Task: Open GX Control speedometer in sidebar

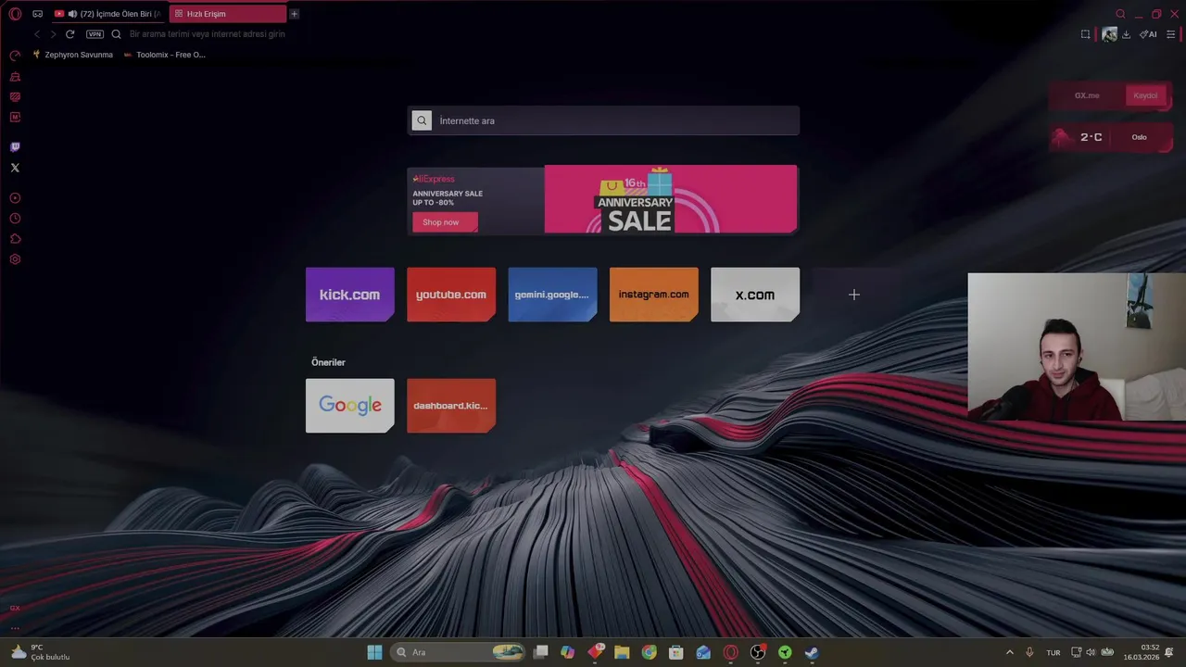Action: point(15,56)
